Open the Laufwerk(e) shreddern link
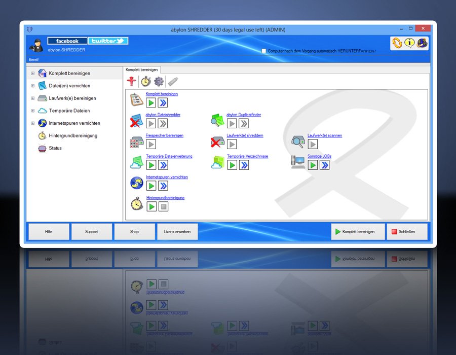 (x=245, y=135)
